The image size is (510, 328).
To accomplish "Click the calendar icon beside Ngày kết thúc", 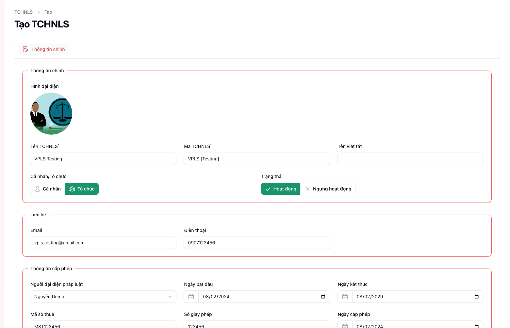I will [345, 297].
